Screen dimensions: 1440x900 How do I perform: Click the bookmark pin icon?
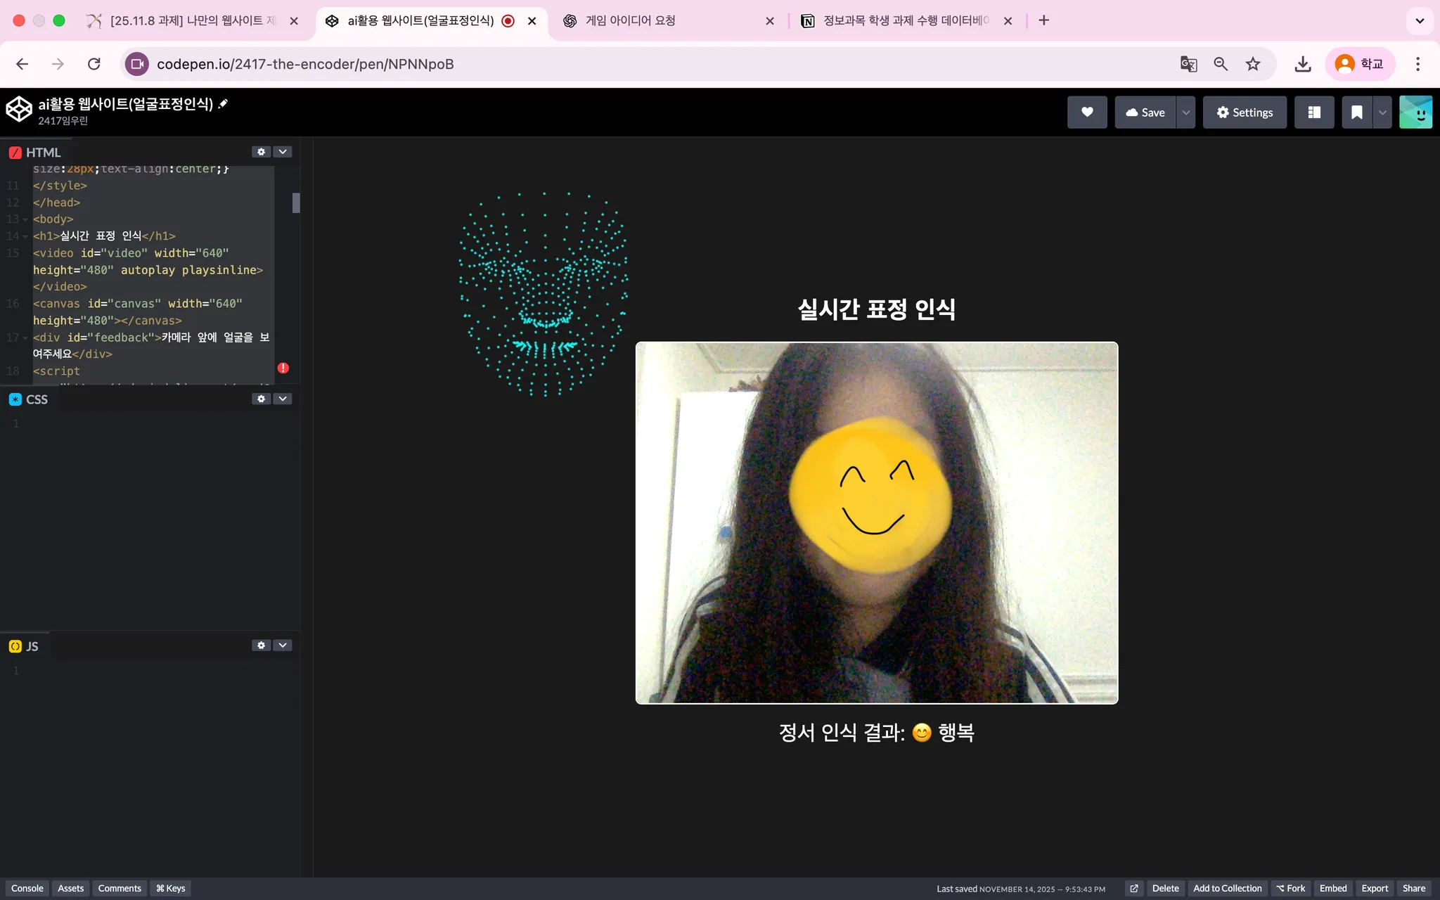coord(1356,112)
